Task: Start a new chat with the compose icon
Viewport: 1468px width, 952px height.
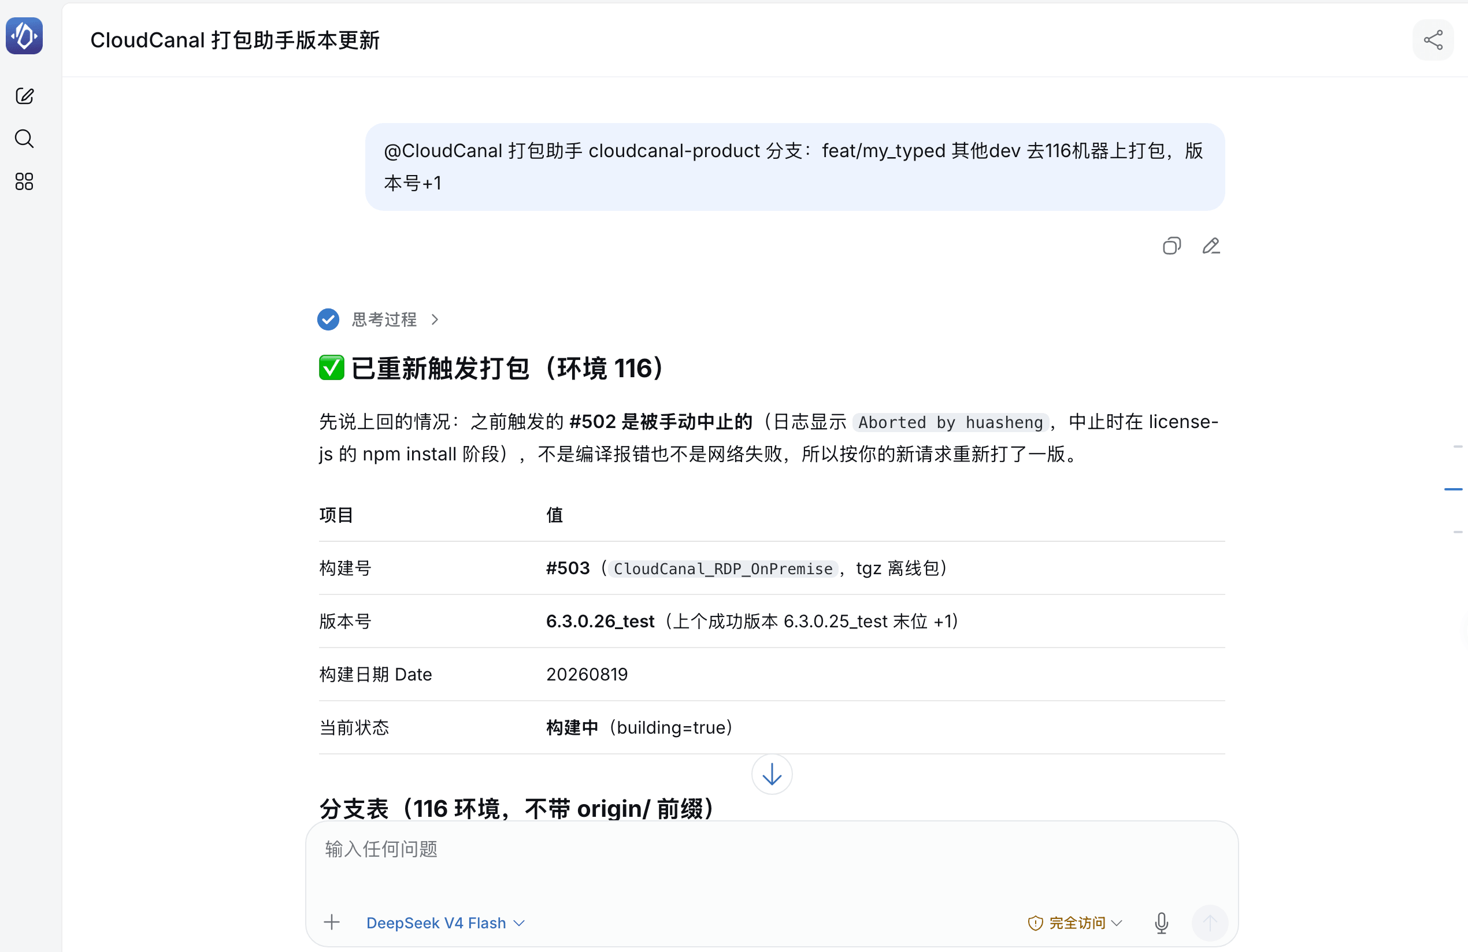Action: point(24,96)
